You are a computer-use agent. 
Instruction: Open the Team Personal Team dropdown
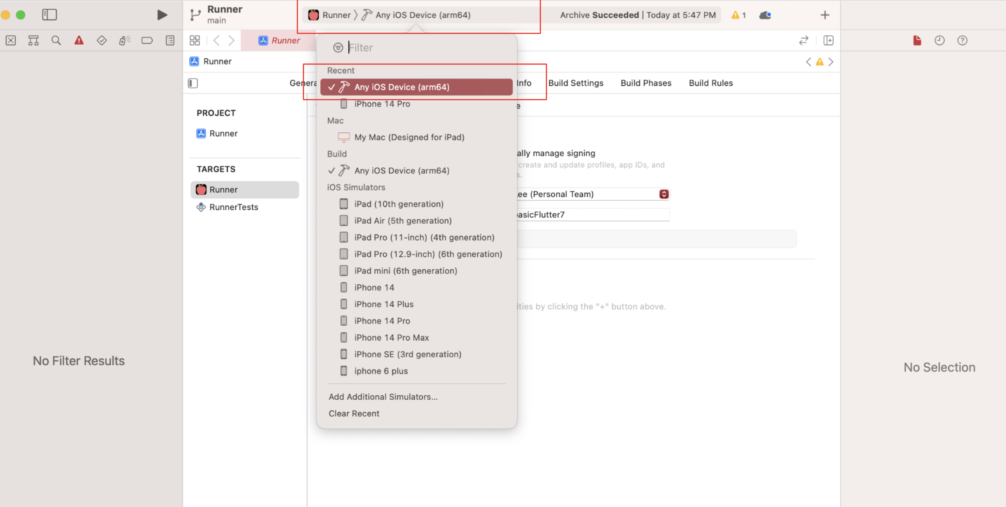pos(664,194)
